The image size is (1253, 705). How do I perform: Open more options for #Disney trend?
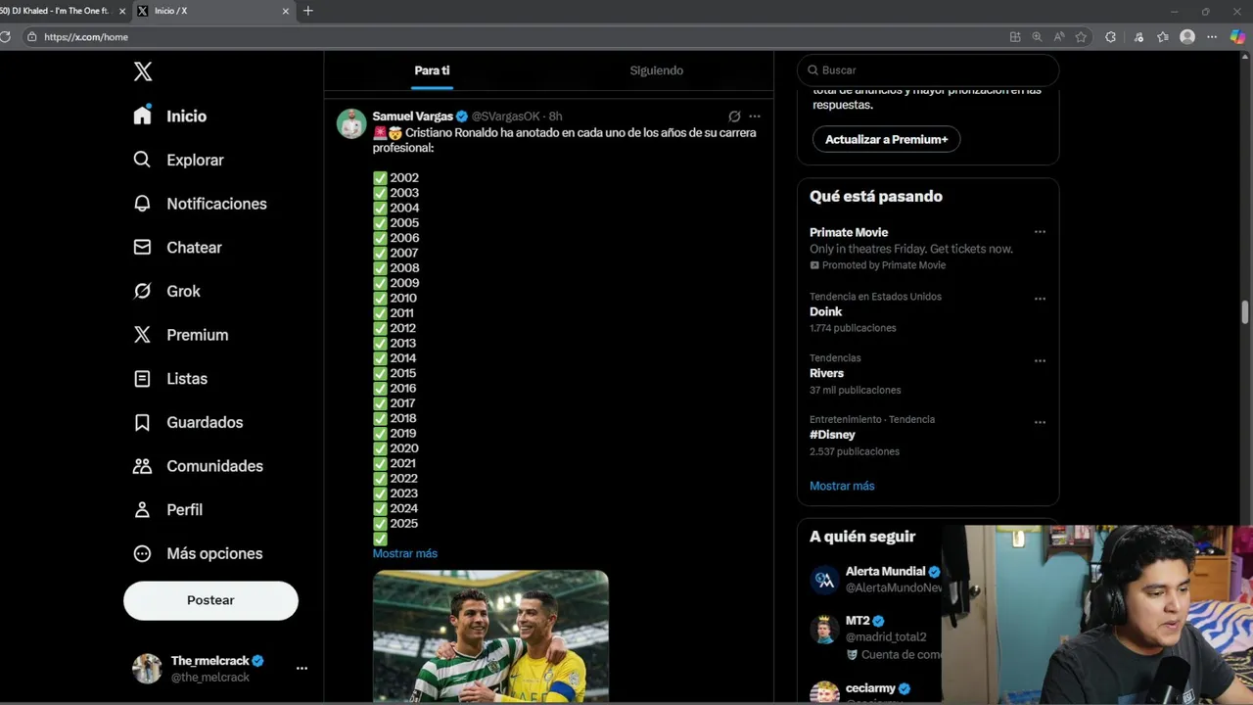tap(1040, 422)
